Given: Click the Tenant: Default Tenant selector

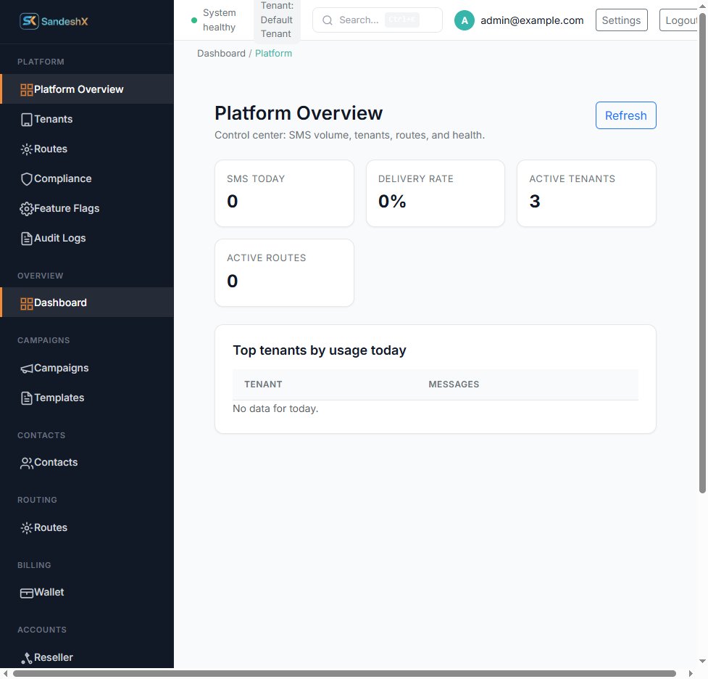Looking at the screenshot, I should click(277, 20).
